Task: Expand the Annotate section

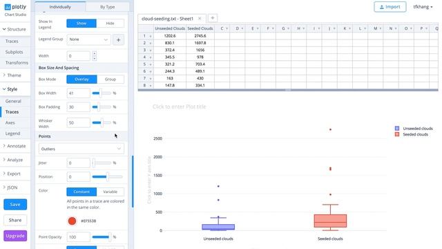Action: point(15,146)
